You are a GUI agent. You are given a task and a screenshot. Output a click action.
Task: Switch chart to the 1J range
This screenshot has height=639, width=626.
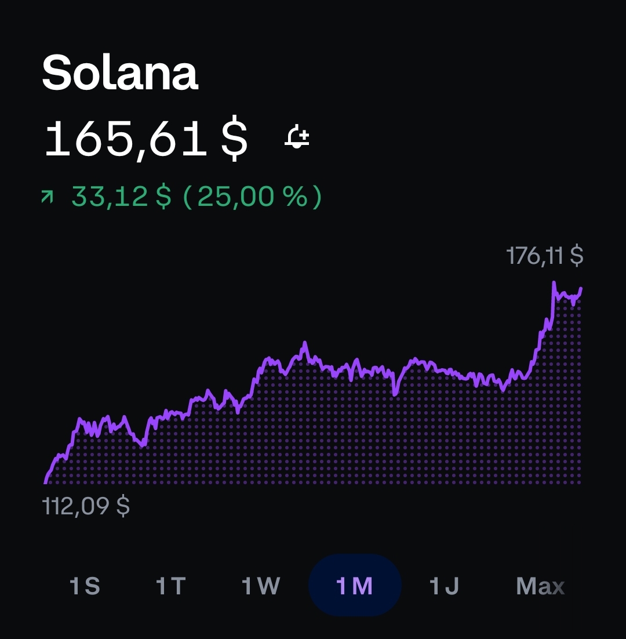tap(445, 586)
